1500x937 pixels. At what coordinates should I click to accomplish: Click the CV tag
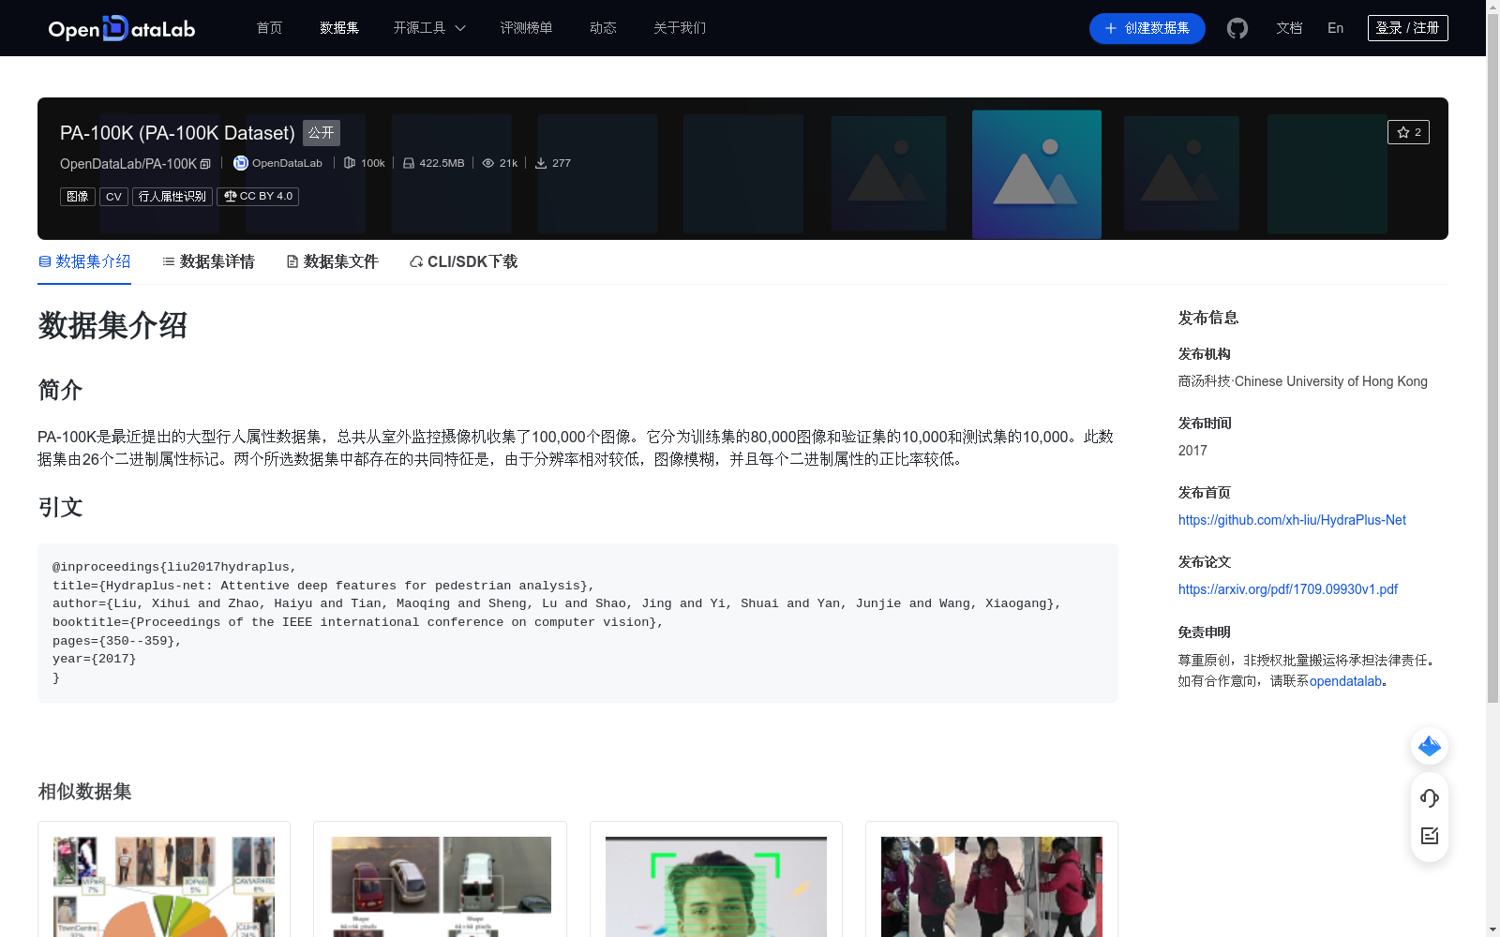113,197
